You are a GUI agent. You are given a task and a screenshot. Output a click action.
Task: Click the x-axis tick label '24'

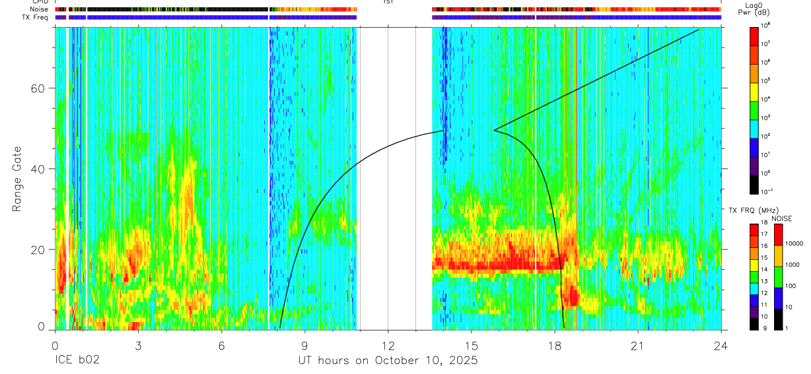[721, 346]
